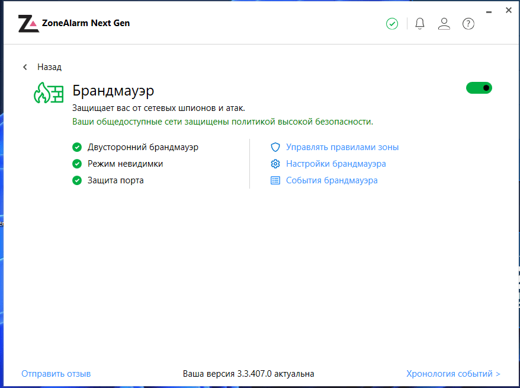
Task: Click the Двусторонний брандмауэр green check
Action: click(77, 147)
